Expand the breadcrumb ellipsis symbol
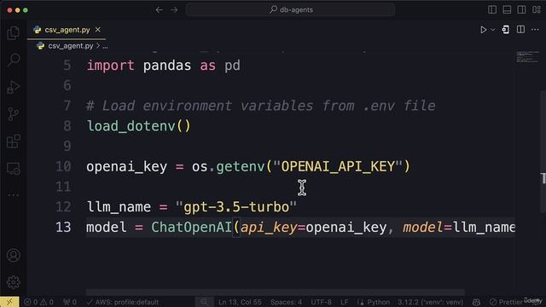The height and width of the screenshot is (307, 546). coord(105,46)
